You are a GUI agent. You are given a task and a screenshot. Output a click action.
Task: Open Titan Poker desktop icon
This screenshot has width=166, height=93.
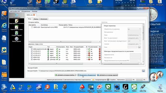click(56, 3)
